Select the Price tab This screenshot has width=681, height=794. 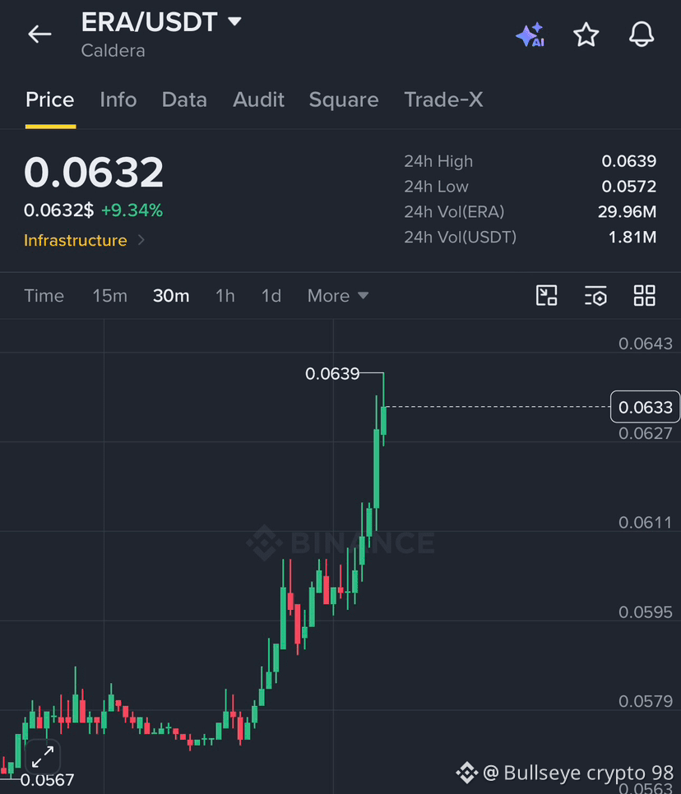(x=50, y=99)
